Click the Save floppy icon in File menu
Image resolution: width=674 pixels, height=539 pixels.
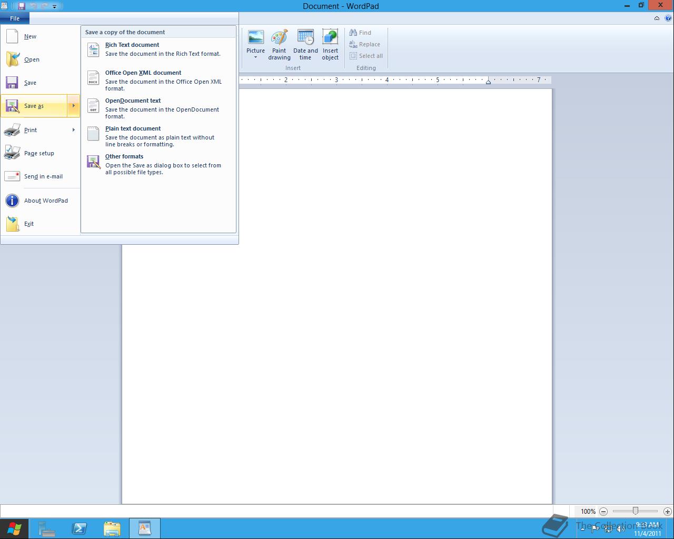point(12,83)
